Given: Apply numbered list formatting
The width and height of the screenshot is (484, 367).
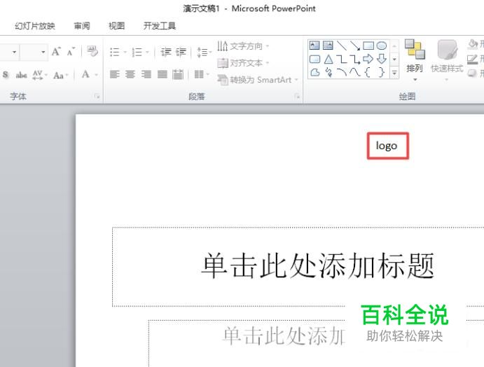Looking at the screenshot, I should (137, 52).
